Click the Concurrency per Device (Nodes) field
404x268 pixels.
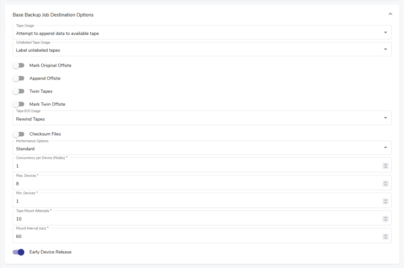tap(194, 166)
